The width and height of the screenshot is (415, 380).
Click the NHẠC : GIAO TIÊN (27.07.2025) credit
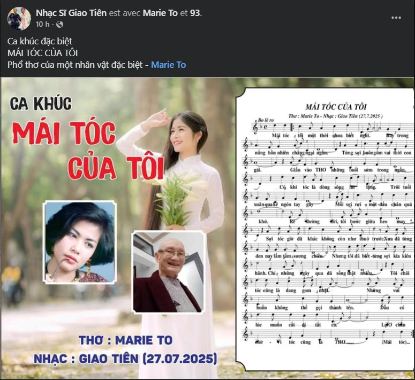(x=125, y=359)
